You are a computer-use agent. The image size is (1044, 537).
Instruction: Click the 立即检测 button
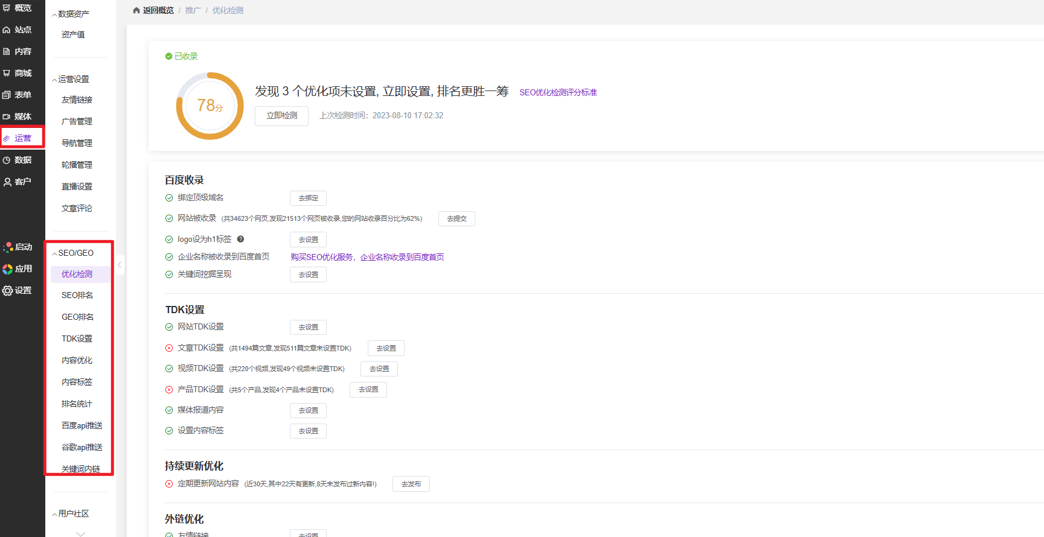(281, 116)
